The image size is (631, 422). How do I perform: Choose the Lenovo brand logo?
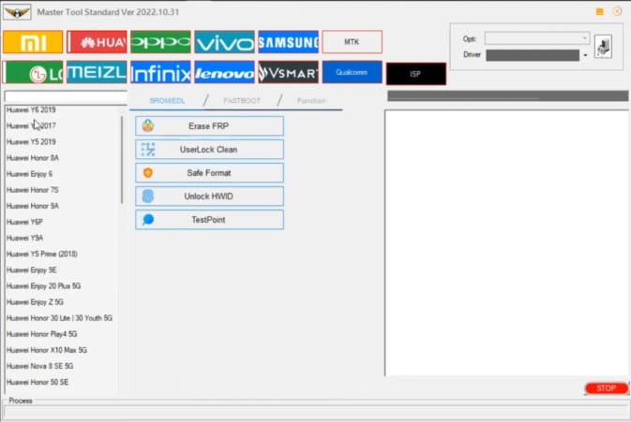tap(224, 72)
